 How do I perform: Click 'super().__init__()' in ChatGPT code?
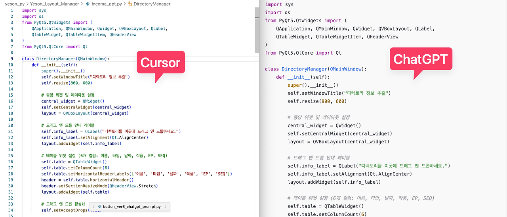coord(313,85)
